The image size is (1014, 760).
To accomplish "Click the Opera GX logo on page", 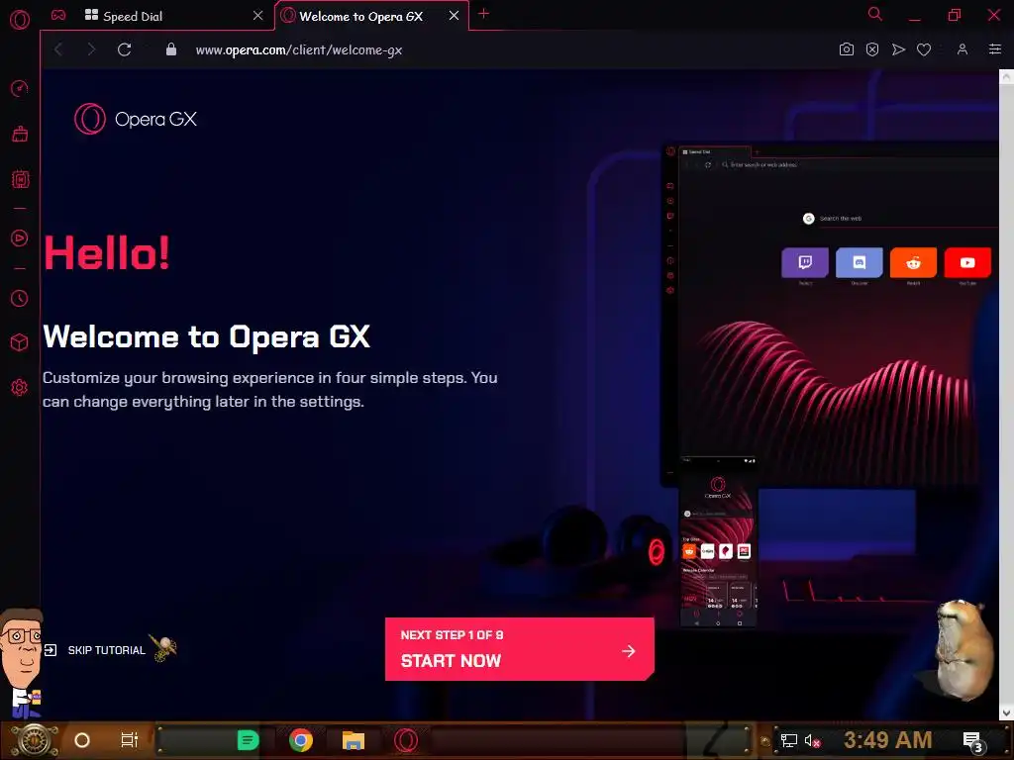I will point(135,119).
